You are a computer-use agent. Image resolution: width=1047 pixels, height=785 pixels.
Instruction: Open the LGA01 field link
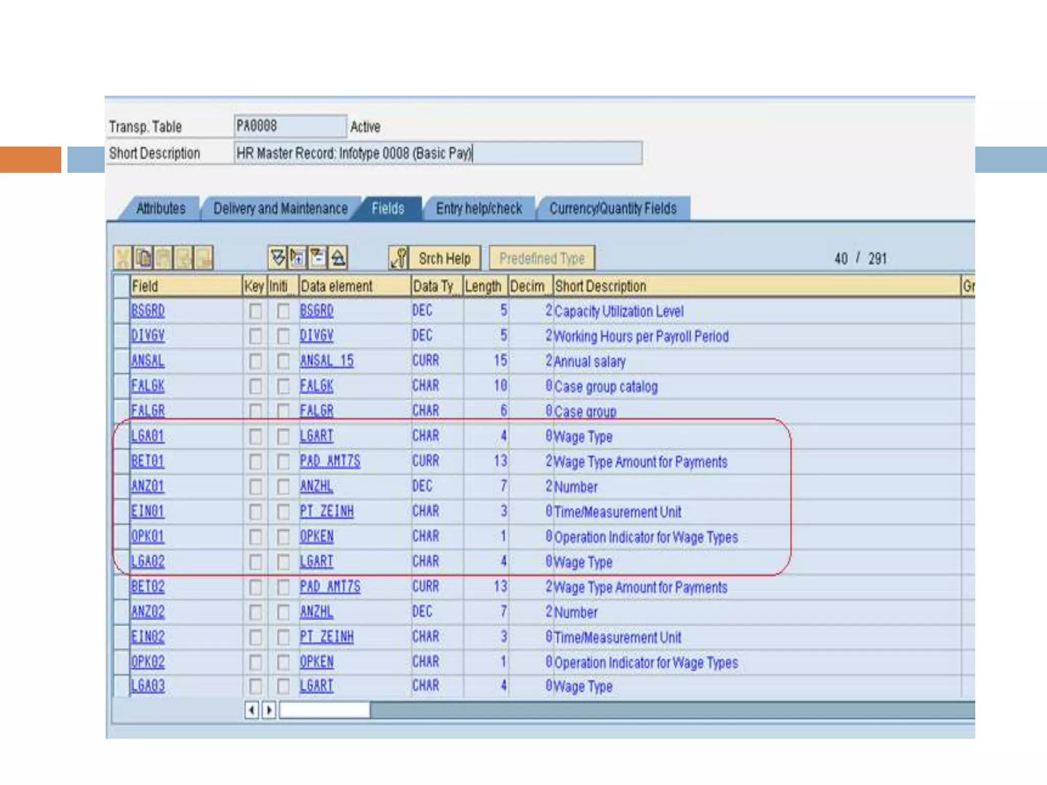click(x=148, y=436)
